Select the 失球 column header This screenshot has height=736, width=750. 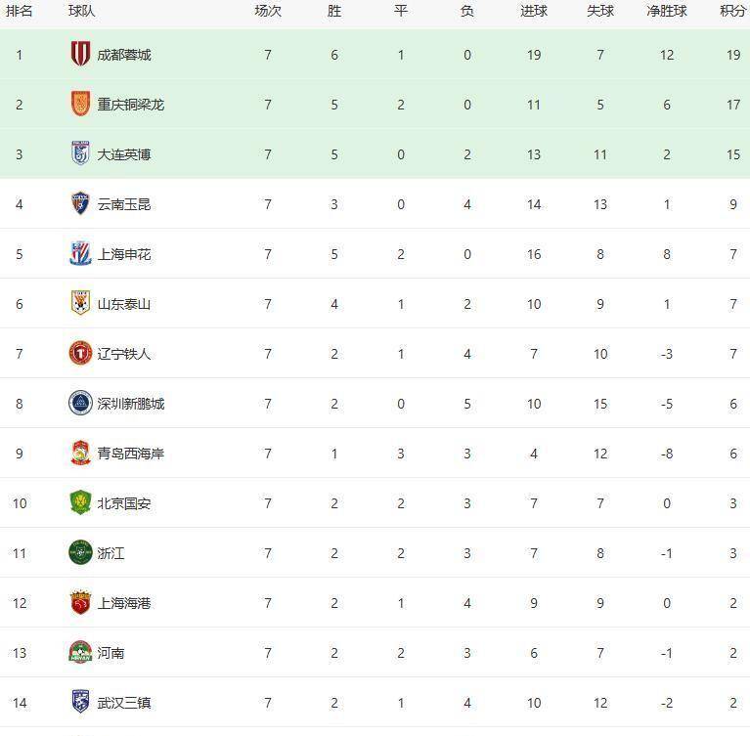(x=600, y=12)
